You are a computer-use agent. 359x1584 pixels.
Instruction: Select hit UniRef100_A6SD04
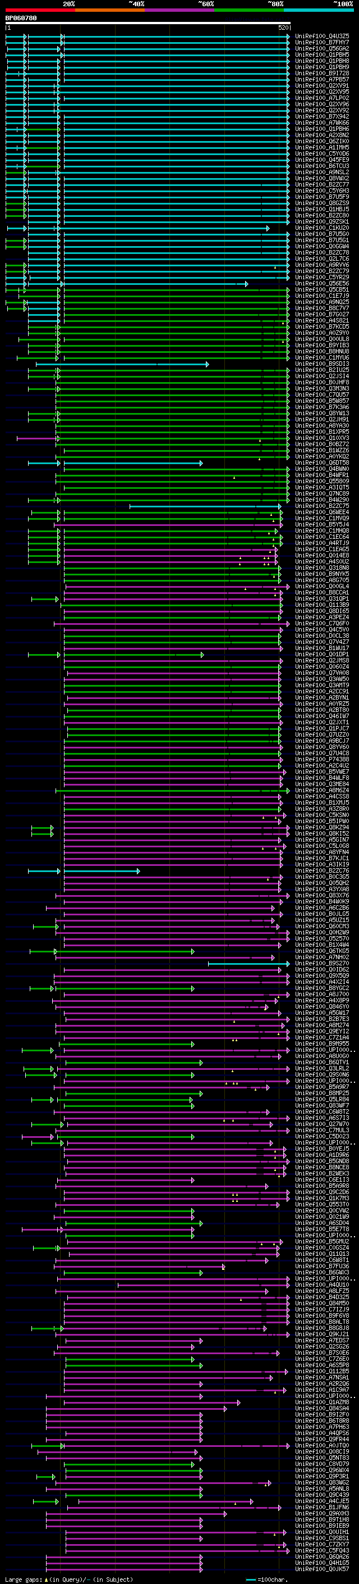point(322,1223)
